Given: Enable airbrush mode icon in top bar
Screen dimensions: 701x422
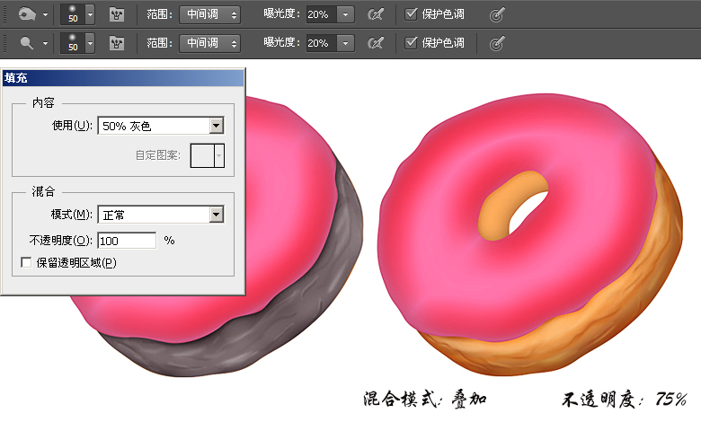Looking at the screenshot, I should (x=375, y=14).
